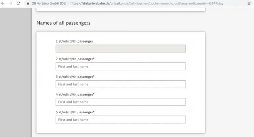254x137 pixels.
Task: Click the "5 st/nd/rd/th passenger" label
Action: pos(74,112)
